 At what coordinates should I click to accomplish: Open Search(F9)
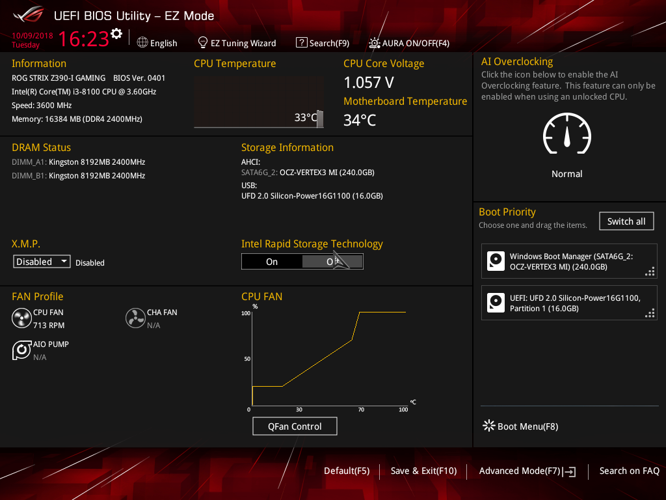[323, 42]
